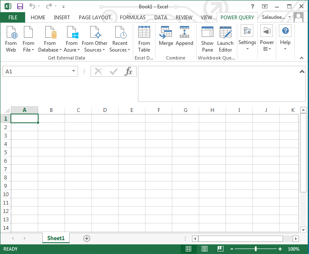Click the Insert Function fx icon
Viewport: 309px width, 254px height.
click(128, 71)
